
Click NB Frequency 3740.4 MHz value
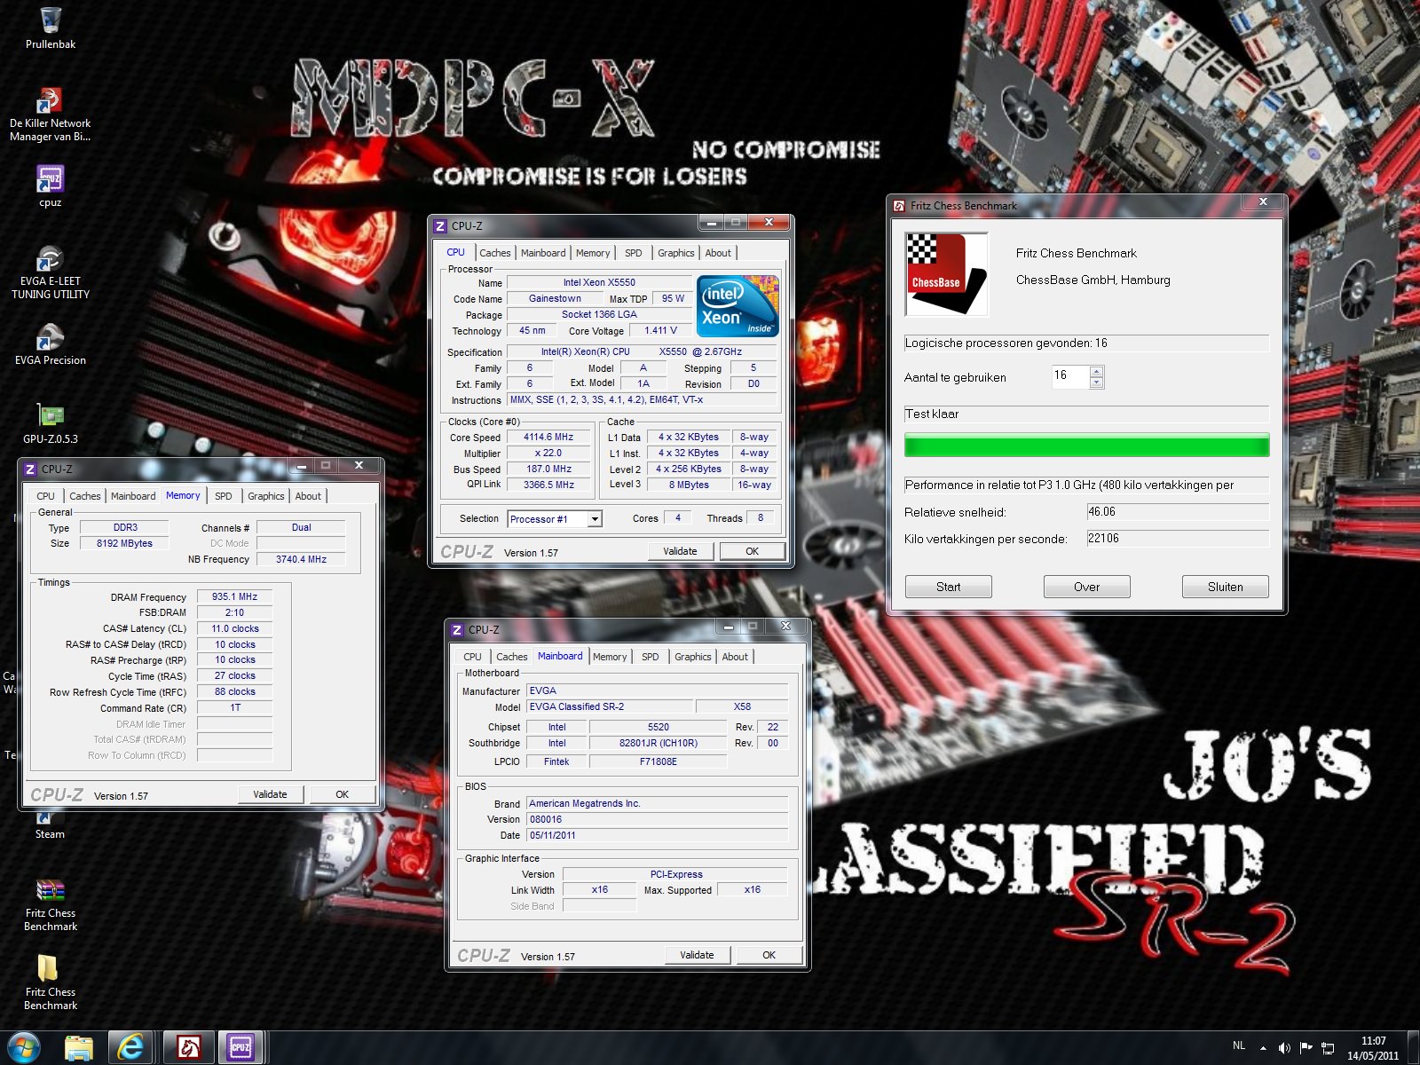click(x=301, y=559)
